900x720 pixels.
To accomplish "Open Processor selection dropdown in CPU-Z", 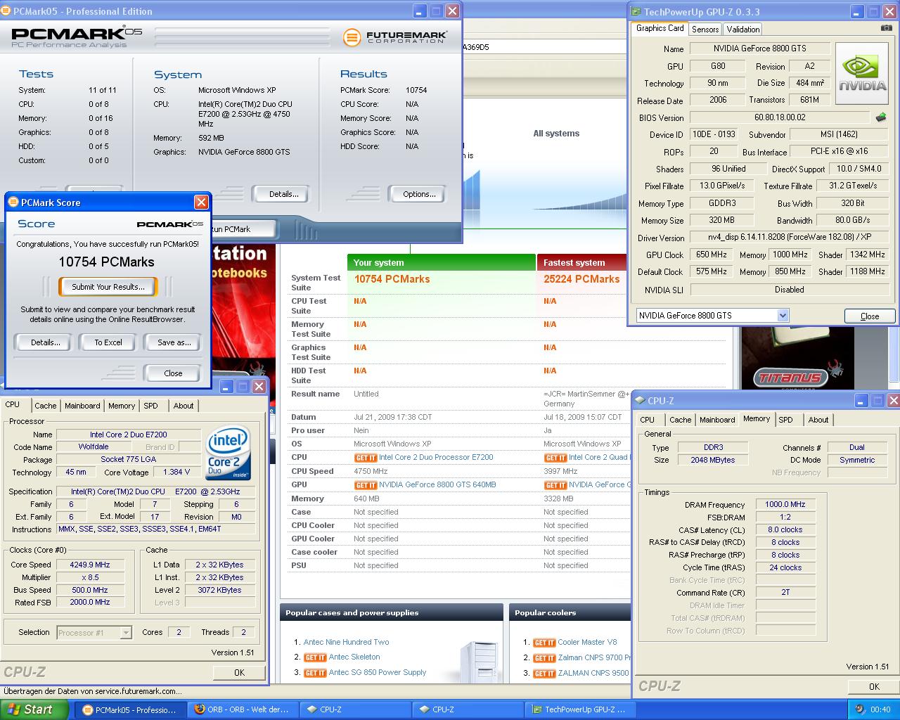I will point(125,633).
